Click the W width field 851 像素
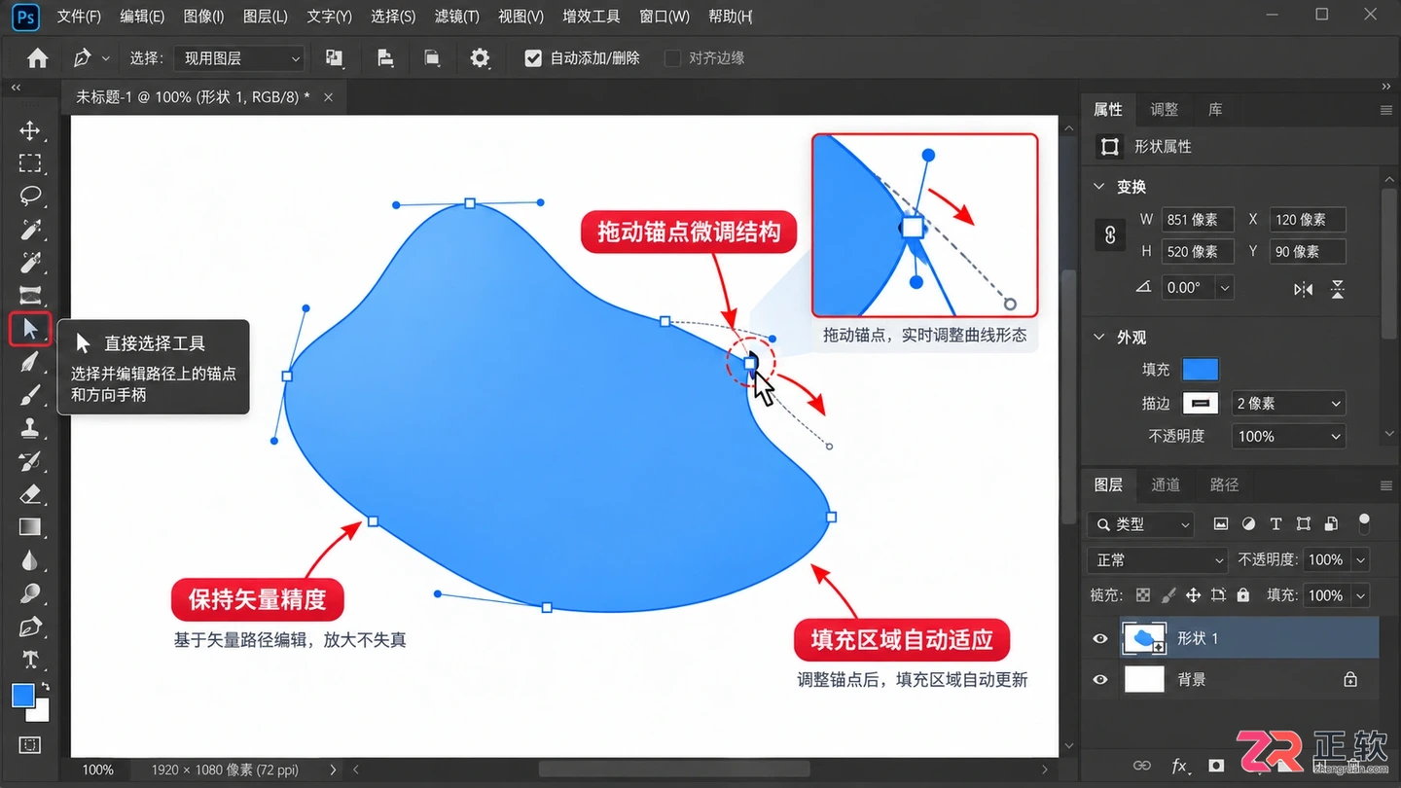This screenshot has width=1401, height=788. pyautogui.click(x=1197, y=220)
